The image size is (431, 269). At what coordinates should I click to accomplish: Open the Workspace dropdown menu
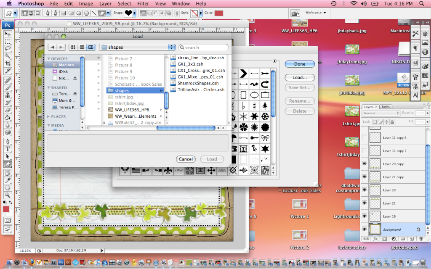(316, 12)
